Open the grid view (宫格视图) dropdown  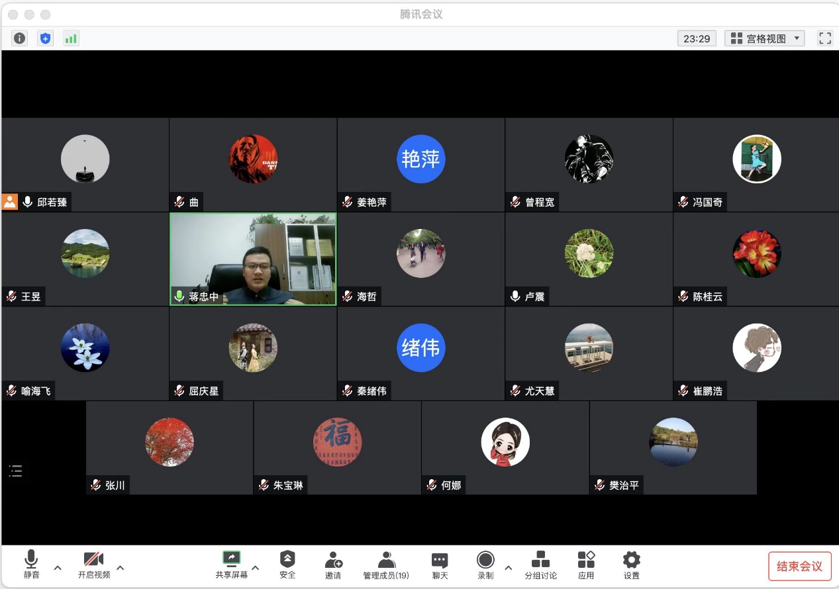point(766,38)
